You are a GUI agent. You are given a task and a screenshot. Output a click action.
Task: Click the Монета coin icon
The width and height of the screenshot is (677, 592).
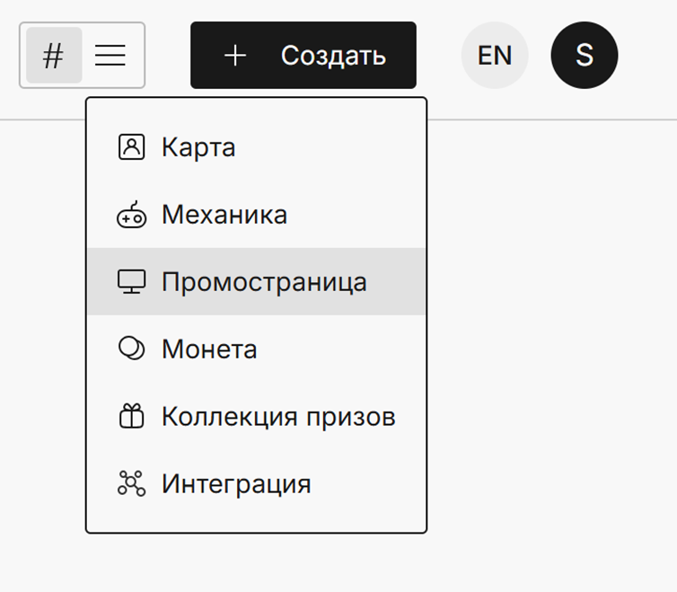click(x=131, y=349)
